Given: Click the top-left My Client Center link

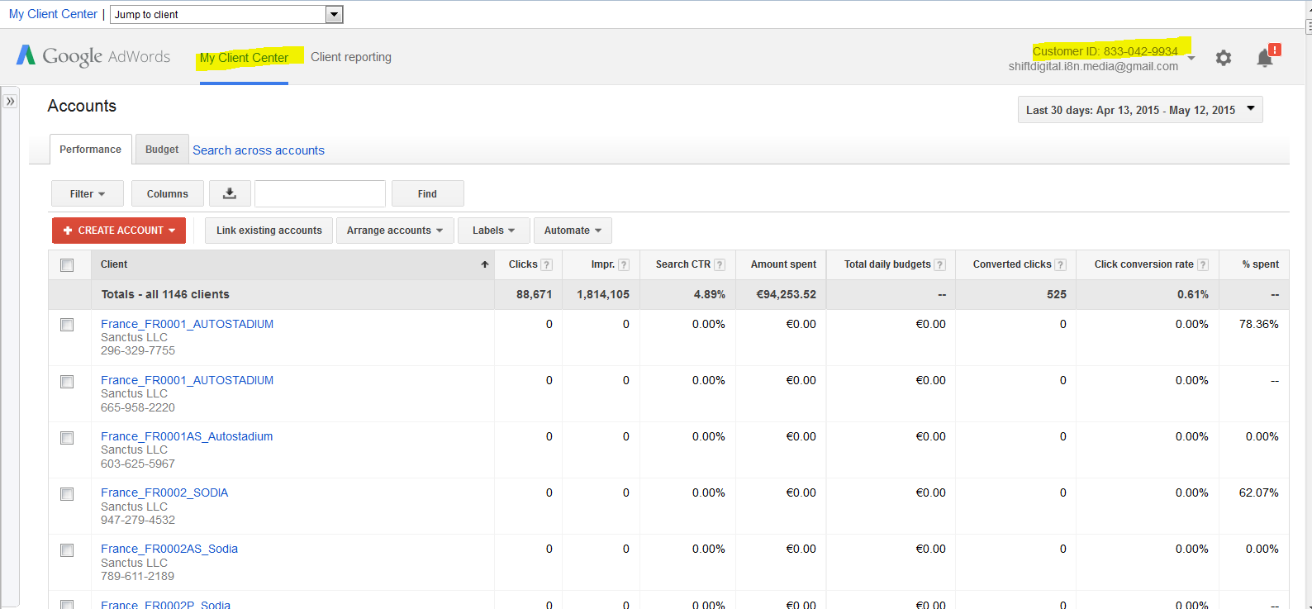Looking at the screenshot, I should pos(53,14).
